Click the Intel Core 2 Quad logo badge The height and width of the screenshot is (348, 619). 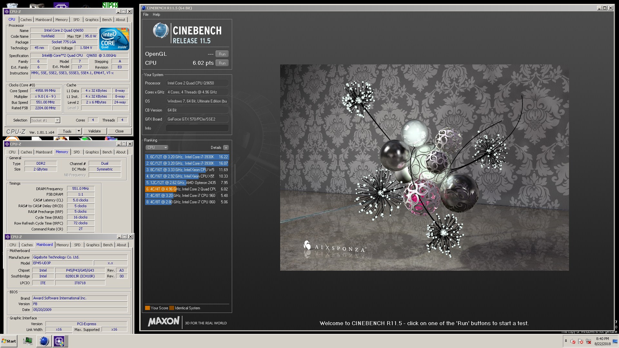pos(114,39)
